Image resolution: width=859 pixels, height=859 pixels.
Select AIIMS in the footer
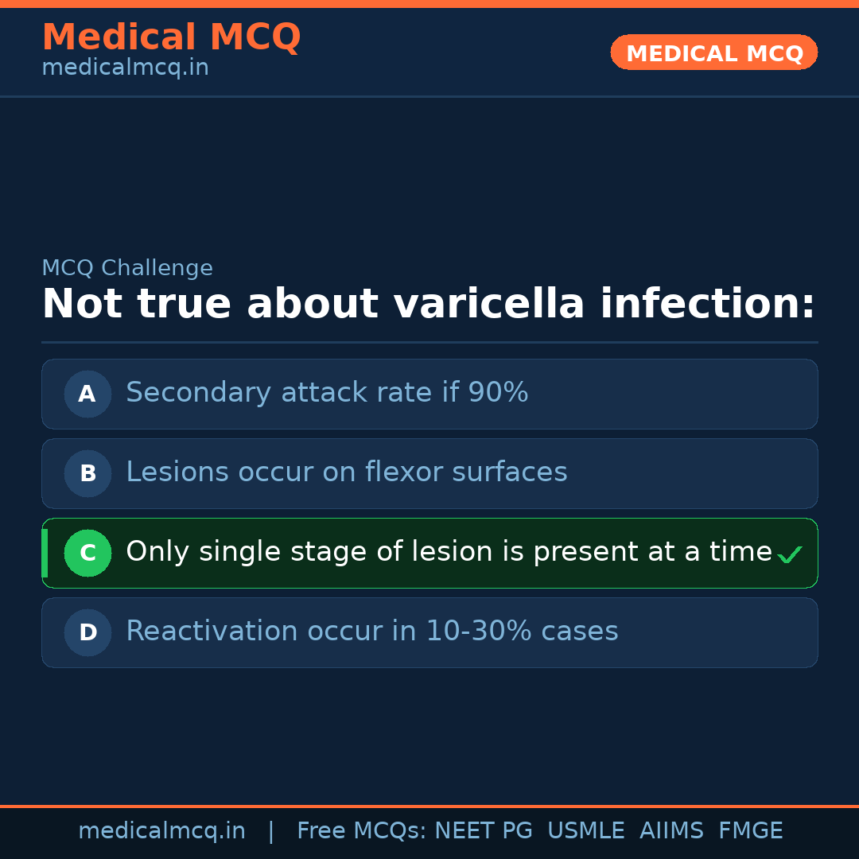pyautogui.click(x=671, y=831)
